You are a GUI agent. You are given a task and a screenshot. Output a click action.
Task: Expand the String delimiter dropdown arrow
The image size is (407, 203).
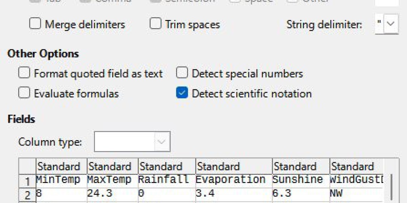click(391, 24)
